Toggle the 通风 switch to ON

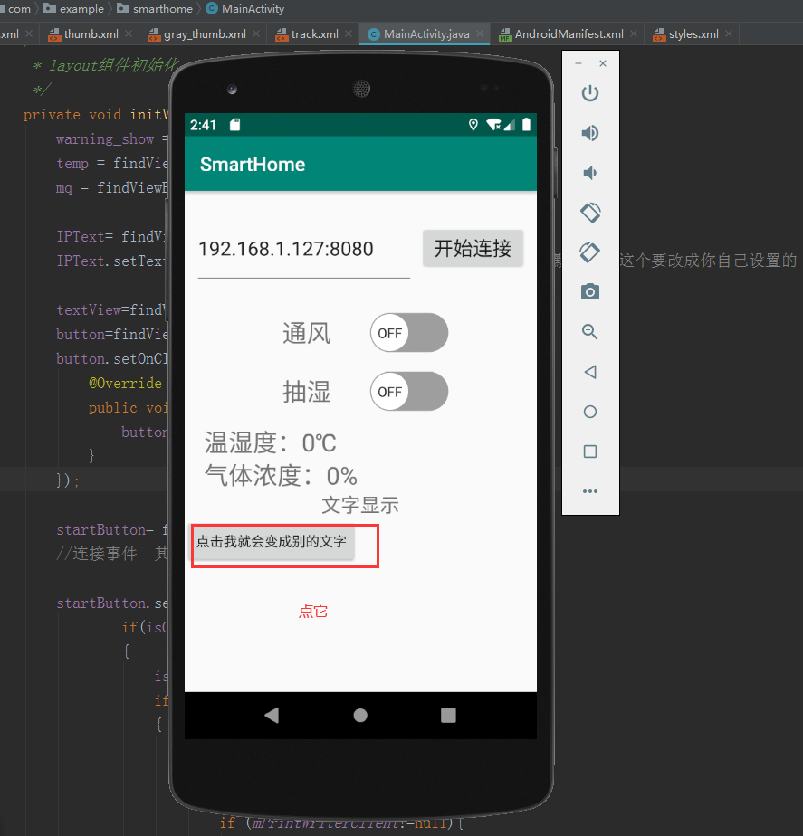point(408,333)
